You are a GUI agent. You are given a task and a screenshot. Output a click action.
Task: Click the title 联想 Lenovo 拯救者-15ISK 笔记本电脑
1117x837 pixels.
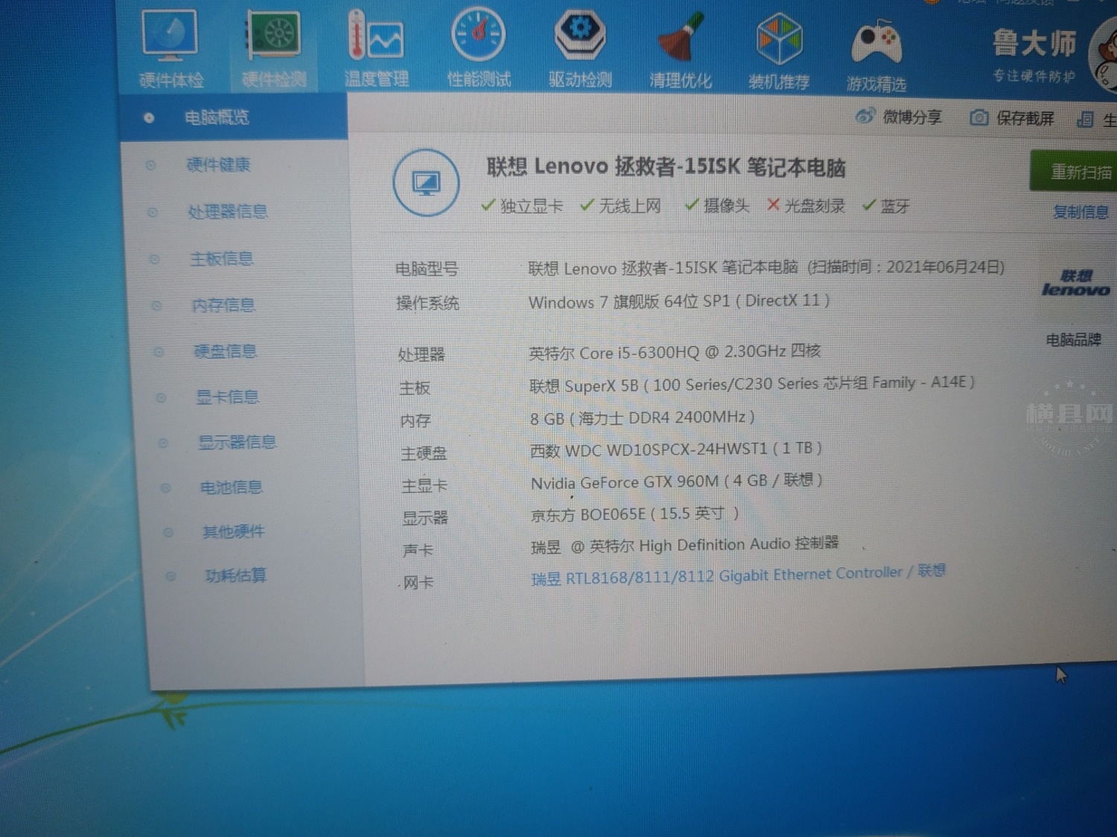pyautogui.click(x=666, y=167)
